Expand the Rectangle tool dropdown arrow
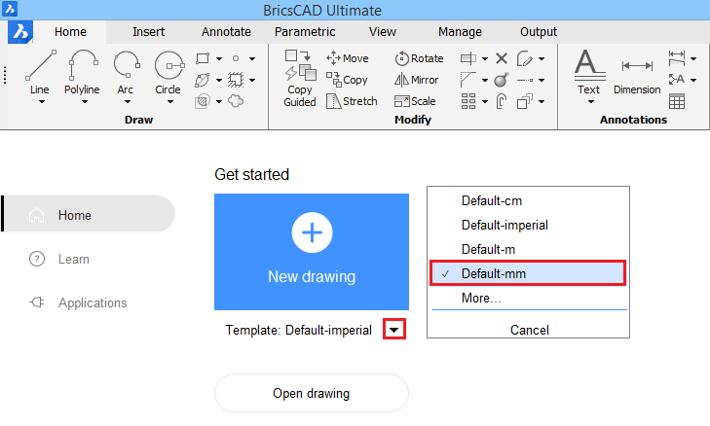The height and width of the screenshot is (426, 710). 219,58
